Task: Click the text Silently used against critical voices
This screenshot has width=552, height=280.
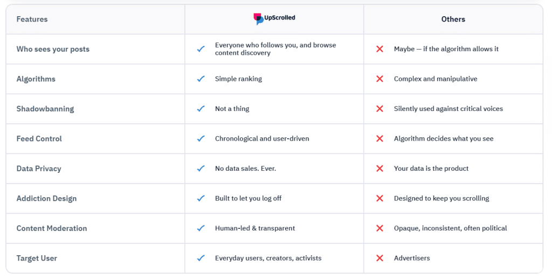Action: 448,109
